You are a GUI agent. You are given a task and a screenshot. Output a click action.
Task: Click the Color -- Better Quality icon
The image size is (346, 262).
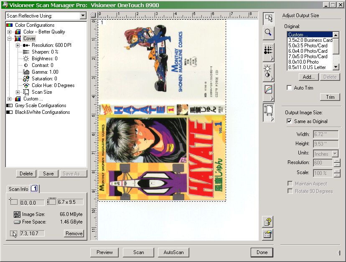[x=18, y=32]
